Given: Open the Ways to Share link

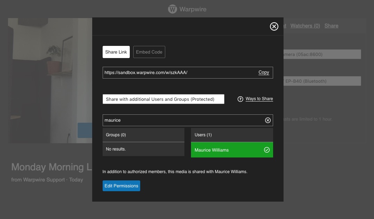Looking at the screenshot, I should 259,99.
